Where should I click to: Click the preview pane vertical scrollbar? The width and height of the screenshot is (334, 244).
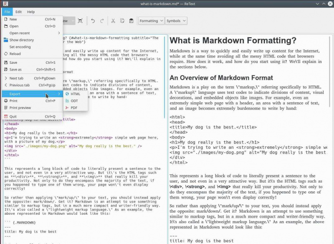click(330, 72)
